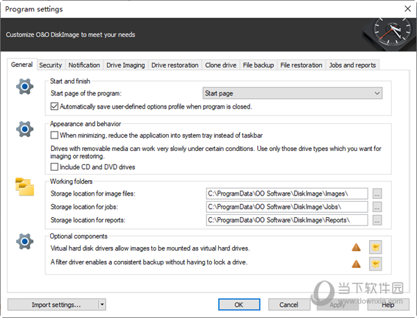
Task: Enable minimizing to system tray checkbox
Action: (x=54, y=135)
